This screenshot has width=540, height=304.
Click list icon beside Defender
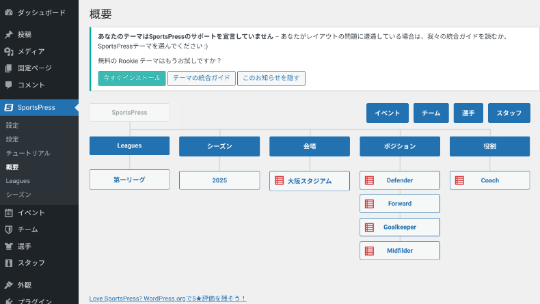point(370,180)
